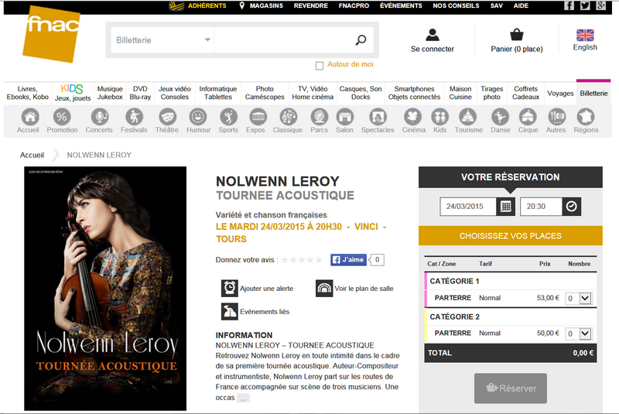This screenshot has width=619, height=414.
Task: Open the Tourisme icon
Action: (x=468, y=117)
